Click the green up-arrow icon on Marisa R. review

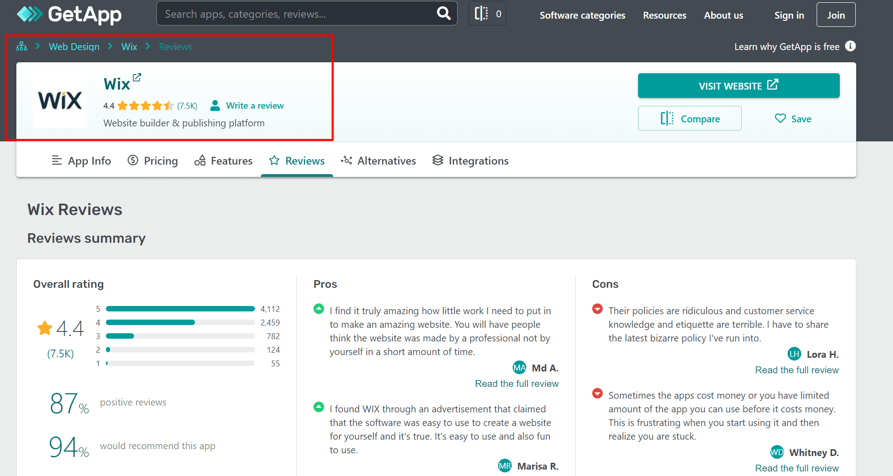tap(319, 407)
